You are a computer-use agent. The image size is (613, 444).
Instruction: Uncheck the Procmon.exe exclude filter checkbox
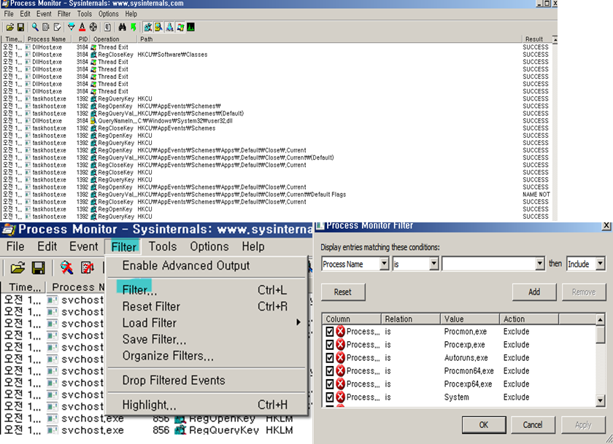point(330,332)
